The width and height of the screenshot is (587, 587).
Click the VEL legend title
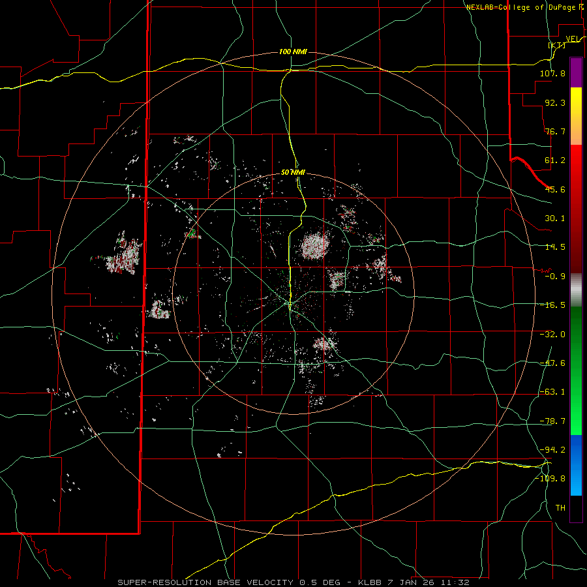[573, 39]
